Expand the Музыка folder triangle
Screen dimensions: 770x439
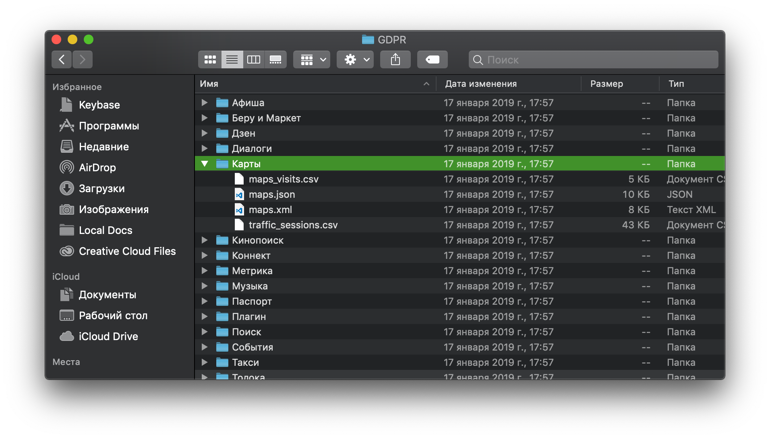click(x=205, y=286)
